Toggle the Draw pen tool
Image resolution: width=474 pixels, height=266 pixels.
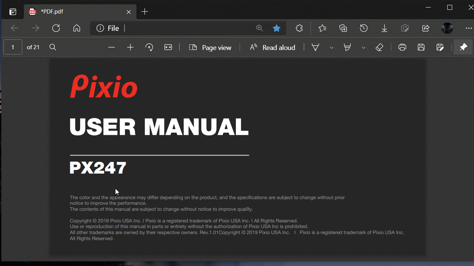(x=316, y=47)
